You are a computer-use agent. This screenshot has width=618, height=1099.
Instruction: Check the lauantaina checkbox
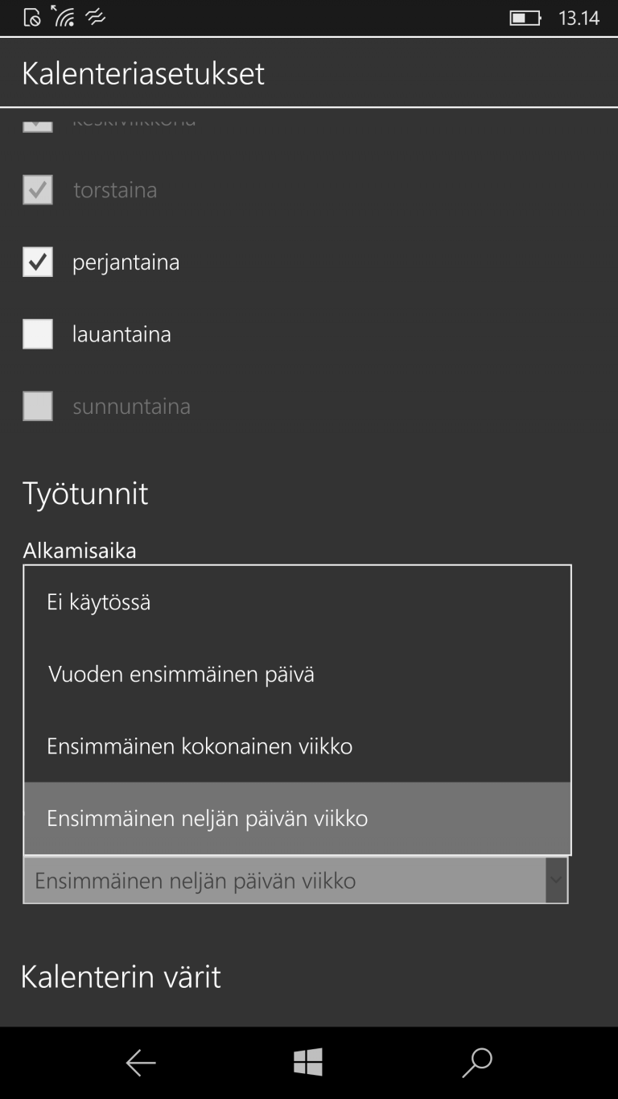(x=37, y=333)
